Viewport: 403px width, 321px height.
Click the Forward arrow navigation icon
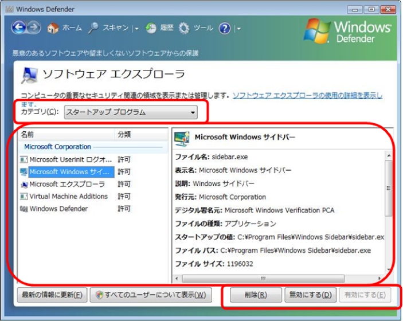(x=34, y=28)
